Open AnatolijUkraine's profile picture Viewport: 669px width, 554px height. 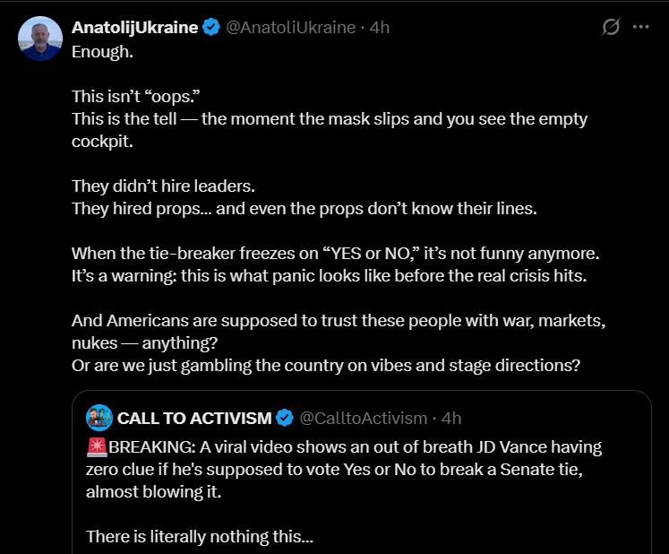tap(40, 39)
